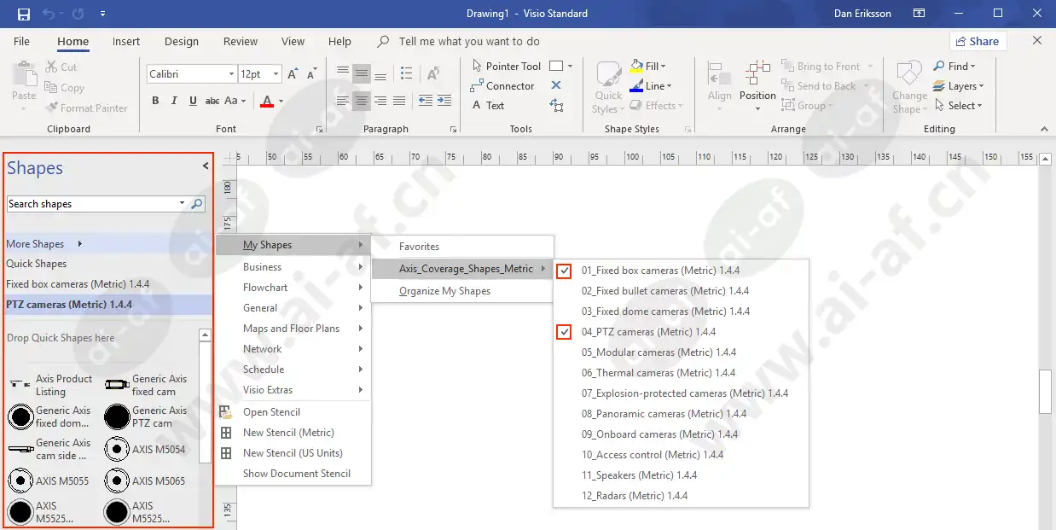Select the Axis Product Listing shape

(50, 385)
